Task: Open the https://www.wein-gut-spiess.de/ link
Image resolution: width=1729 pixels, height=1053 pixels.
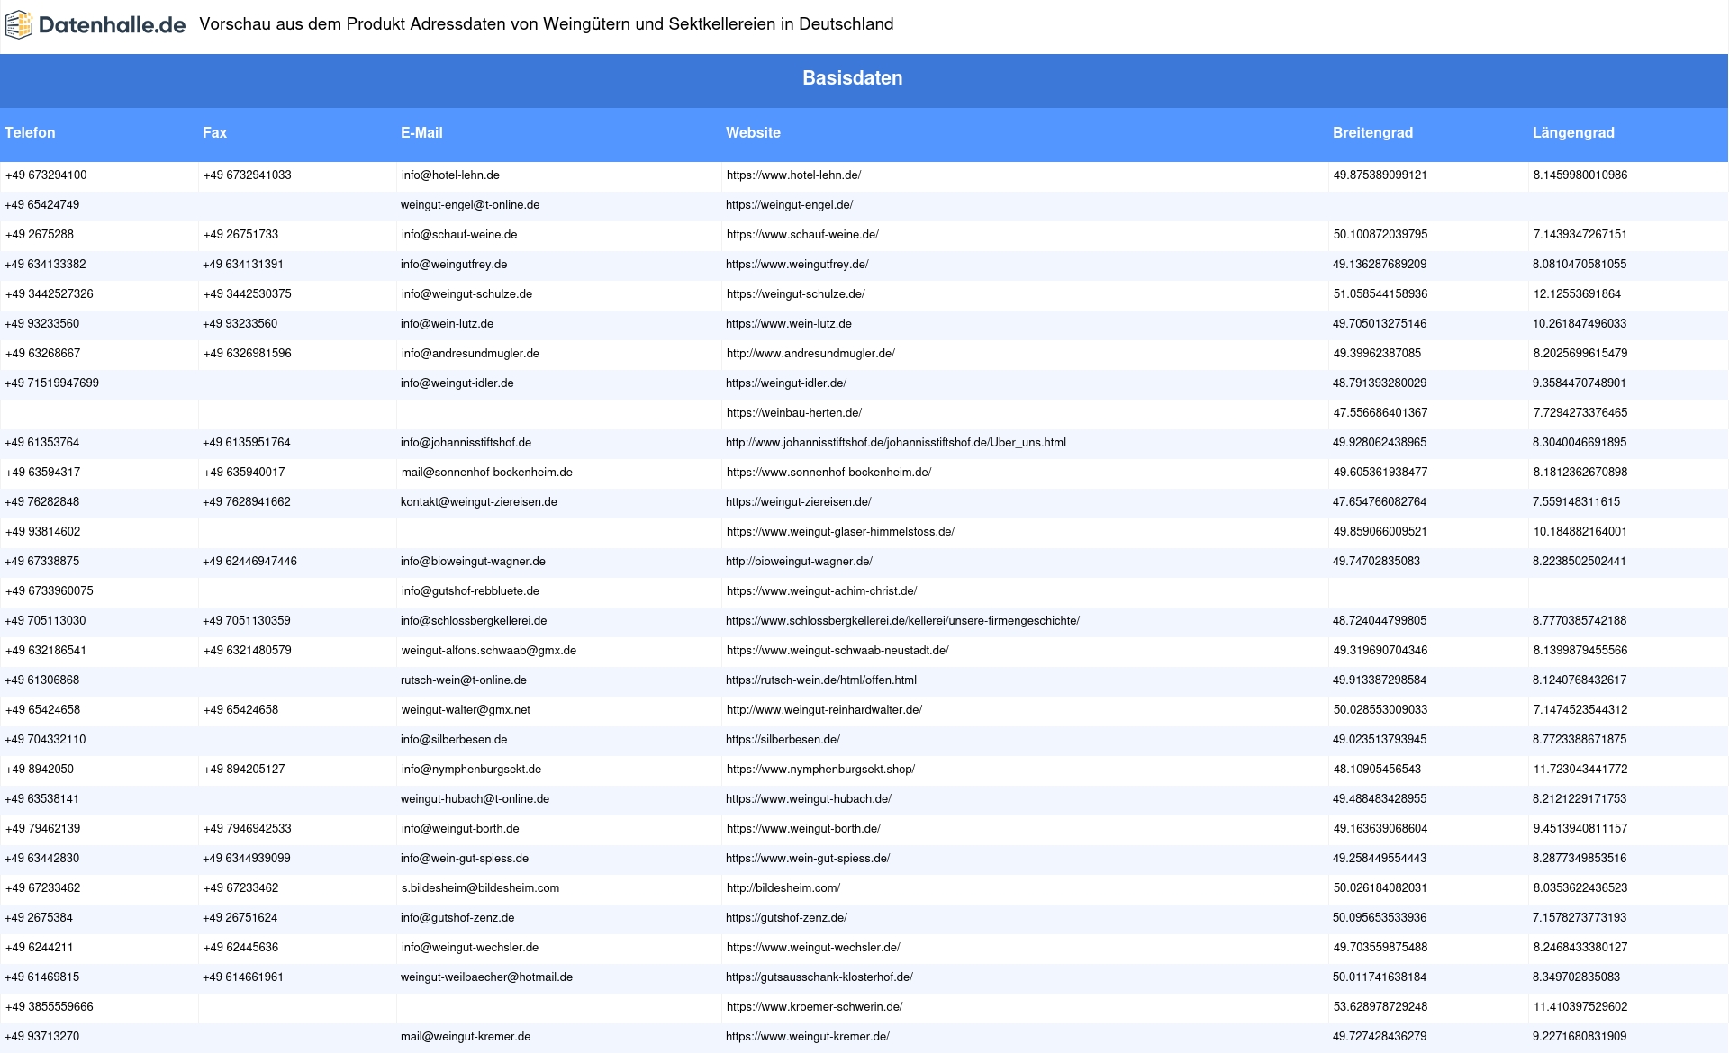Action: pos(808,859)
